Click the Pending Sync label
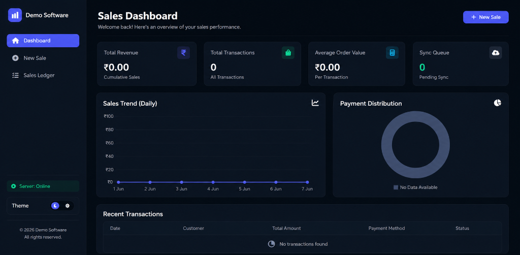 click(434, 77)
